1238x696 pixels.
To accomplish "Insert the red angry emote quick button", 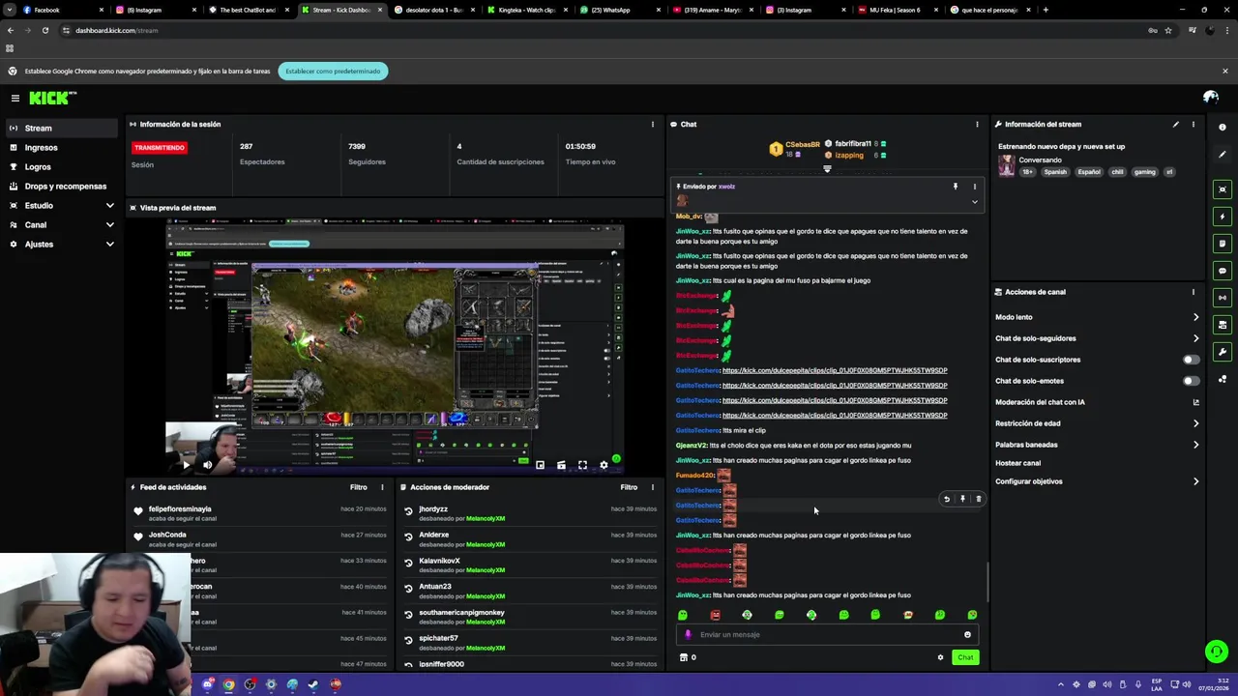I will [x=715, y=615].
